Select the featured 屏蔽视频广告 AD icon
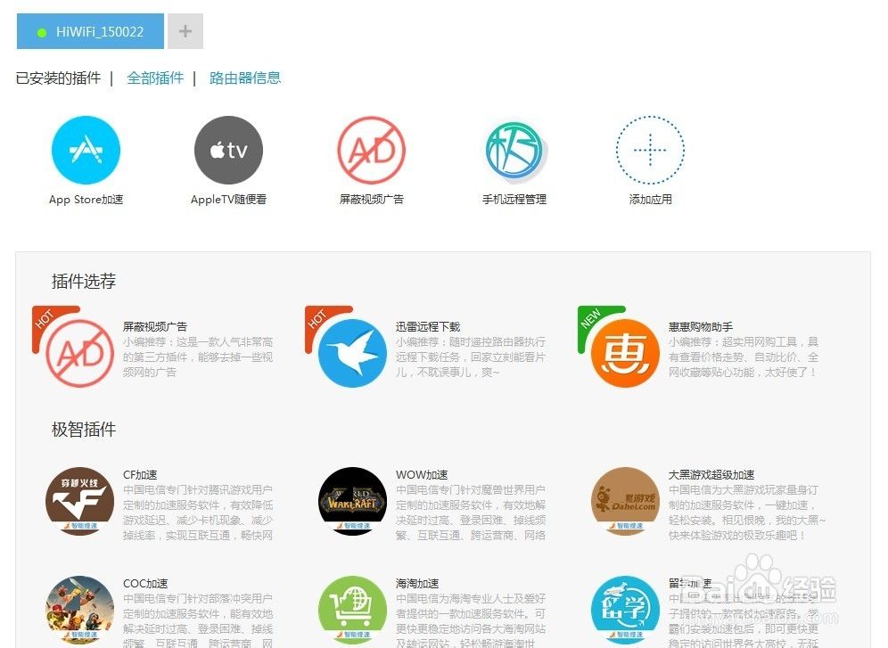The image size is (888, 648). (x=80, y=353)
